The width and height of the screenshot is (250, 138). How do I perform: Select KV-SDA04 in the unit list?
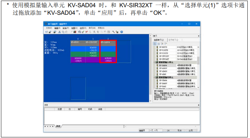(x=163, y=81)
